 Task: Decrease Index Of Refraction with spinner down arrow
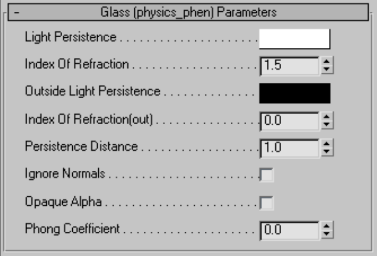coord(327,69)
